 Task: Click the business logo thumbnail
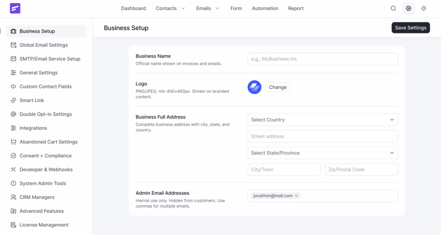point(254,87)
